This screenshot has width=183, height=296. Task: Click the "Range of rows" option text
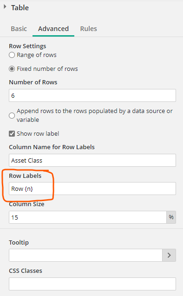click(37, 55)
